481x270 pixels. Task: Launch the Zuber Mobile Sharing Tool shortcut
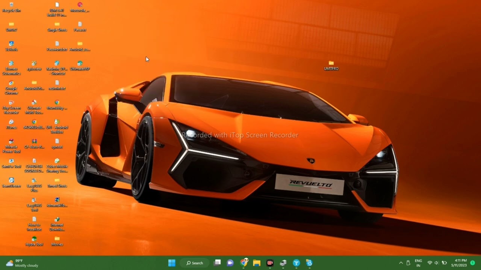(x=57, y=165)
